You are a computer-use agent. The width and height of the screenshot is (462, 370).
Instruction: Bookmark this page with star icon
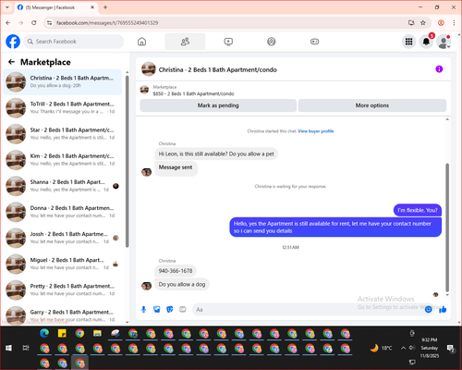(x=423, y=23)
